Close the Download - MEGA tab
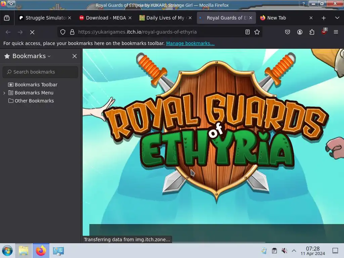The height and width of the screenshot is (258, 344). pos(130,18)
